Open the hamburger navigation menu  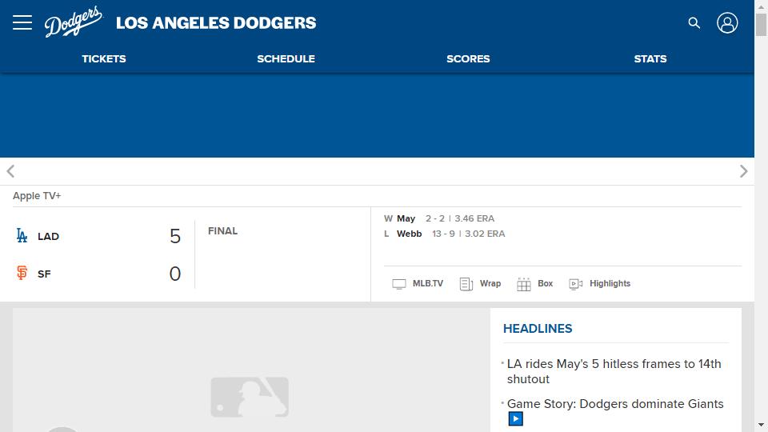point(22,22)
